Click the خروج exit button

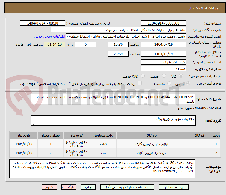tap(49, 187)
